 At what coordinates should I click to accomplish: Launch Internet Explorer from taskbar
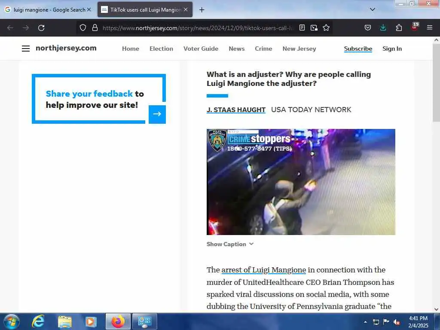[38, 321]
